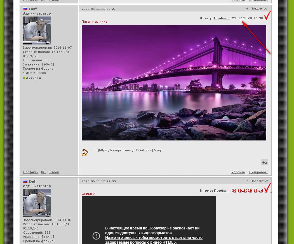Open Deff avatar image in post 6

click(x=37, y=30)
